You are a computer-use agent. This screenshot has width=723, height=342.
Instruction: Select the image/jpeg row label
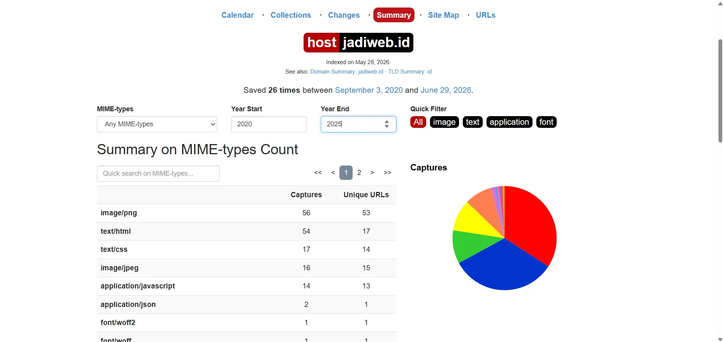[x=120, y=268]
